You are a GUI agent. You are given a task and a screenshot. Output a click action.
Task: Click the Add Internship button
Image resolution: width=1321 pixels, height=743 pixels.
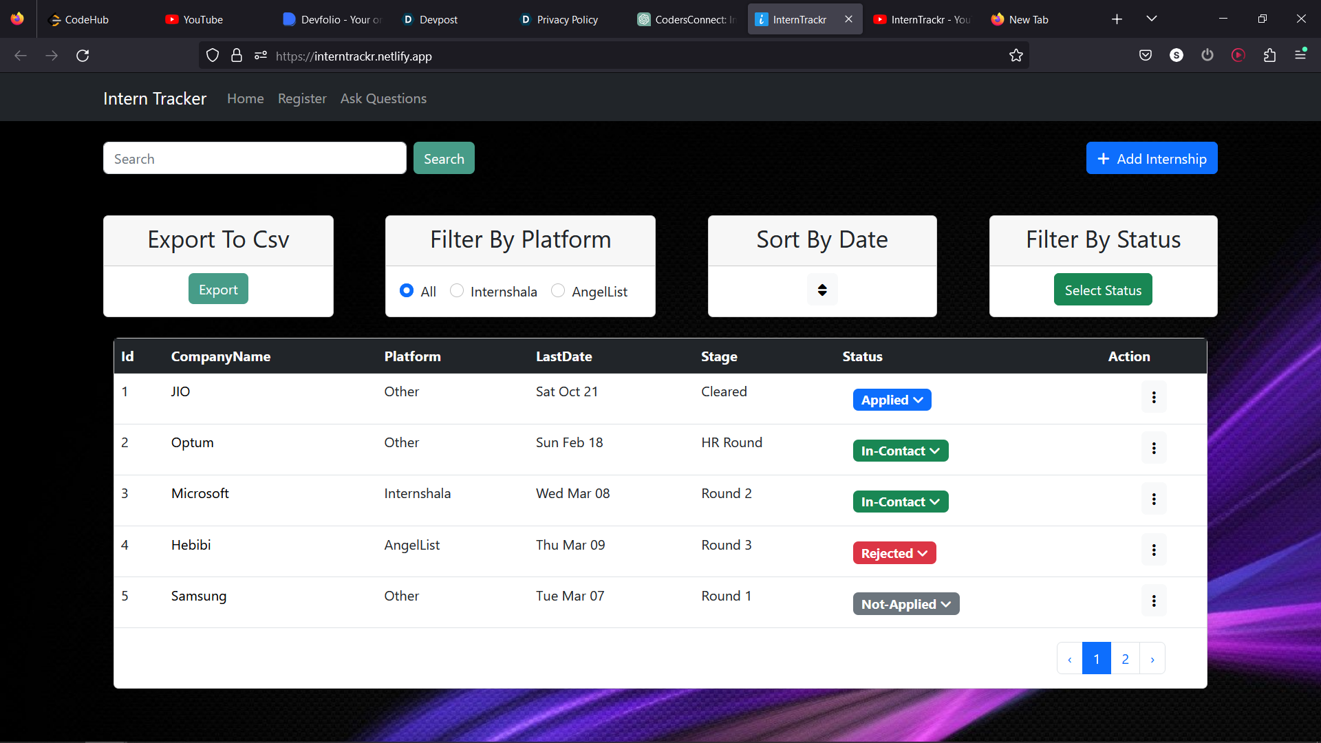1151,158
